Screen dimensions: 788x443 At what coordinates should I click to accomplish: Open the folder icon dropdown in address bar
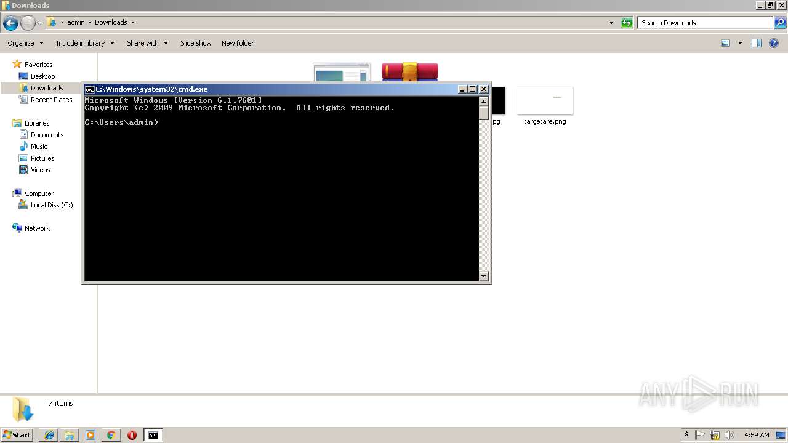[x=52, y=22]
